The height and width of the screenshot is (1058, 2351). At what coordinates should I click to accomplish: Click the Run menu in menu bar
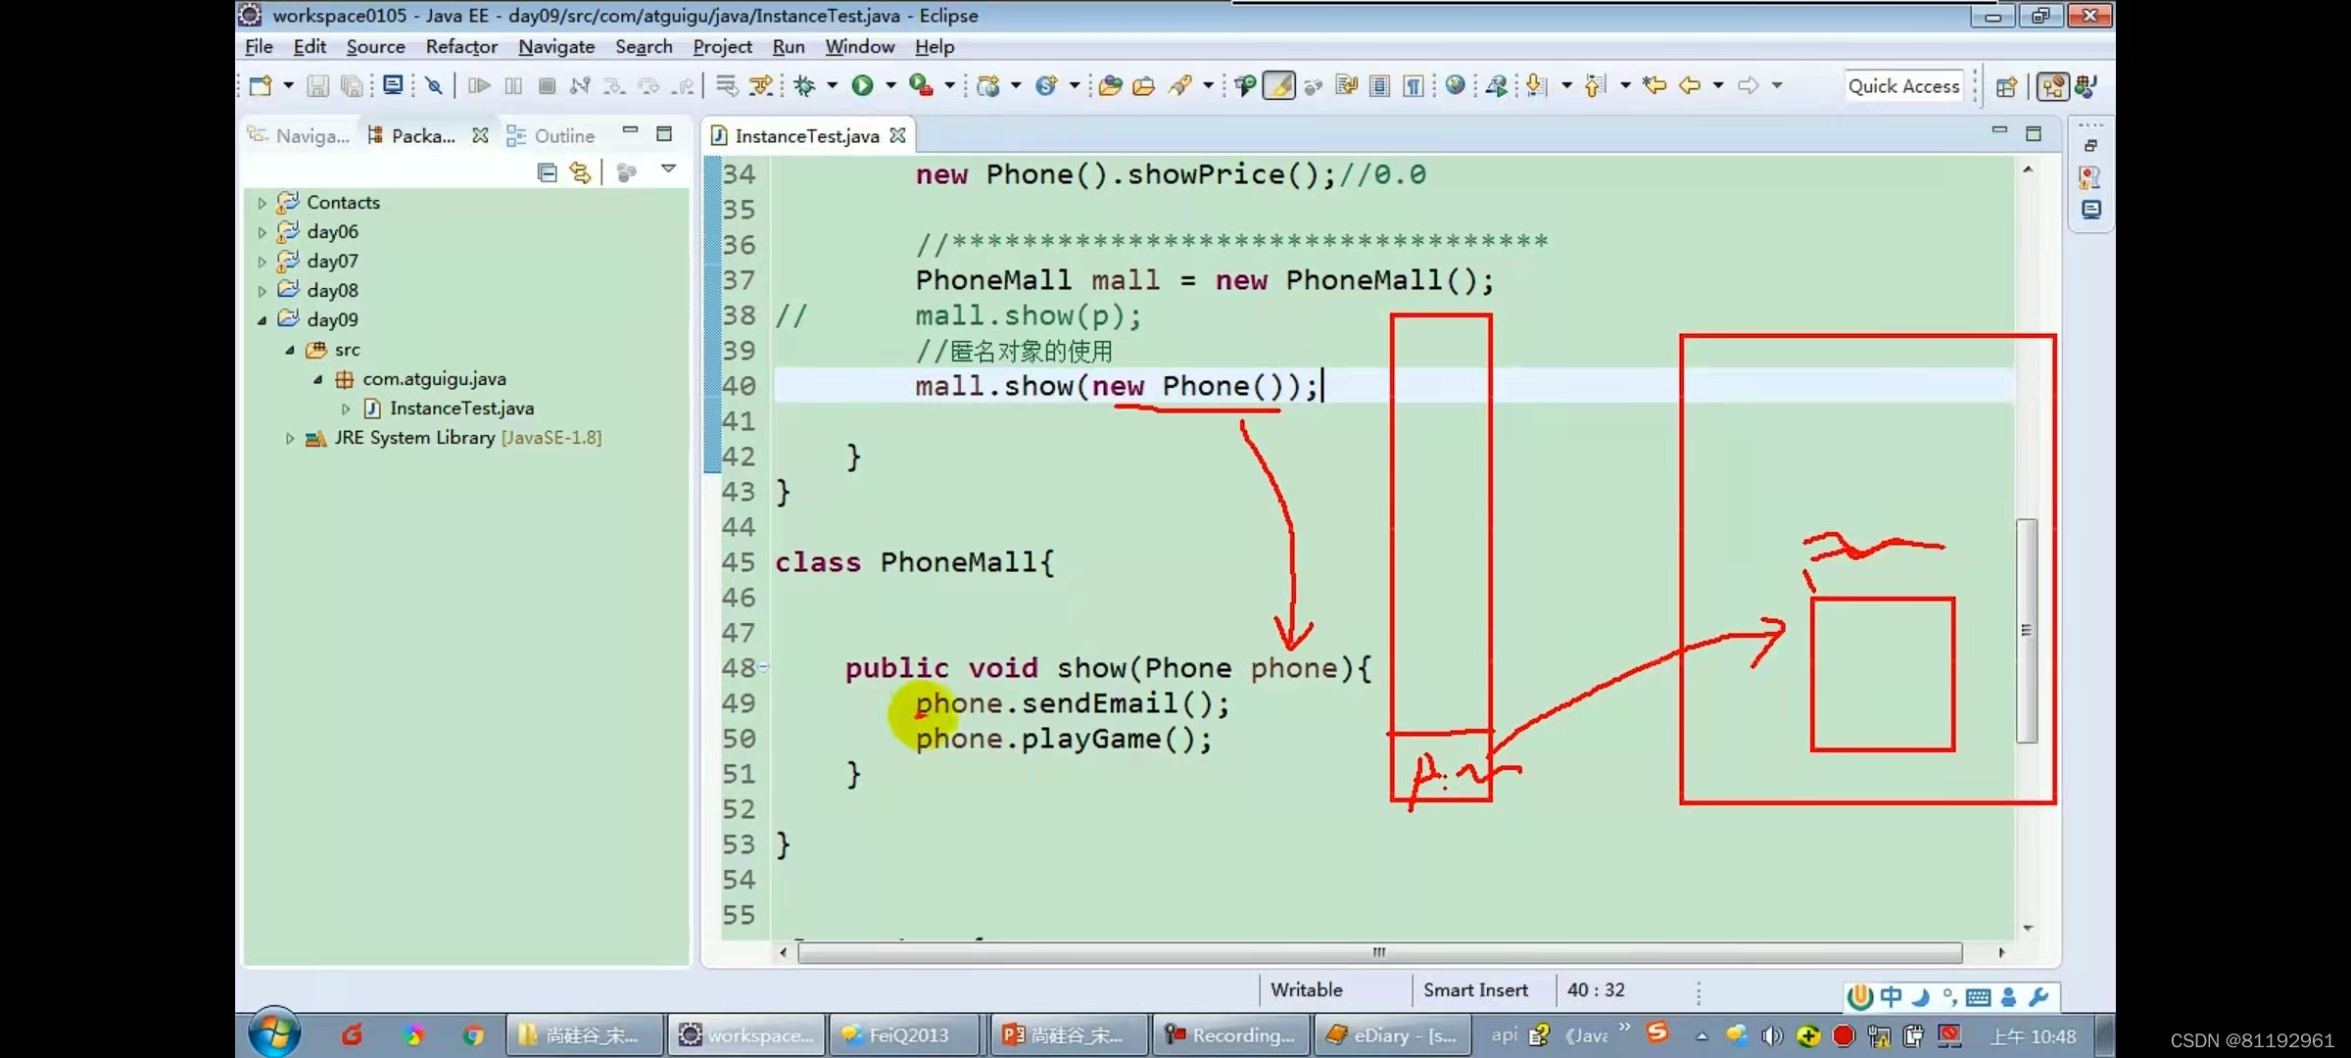pyautogui.click(x=788, y=46)
